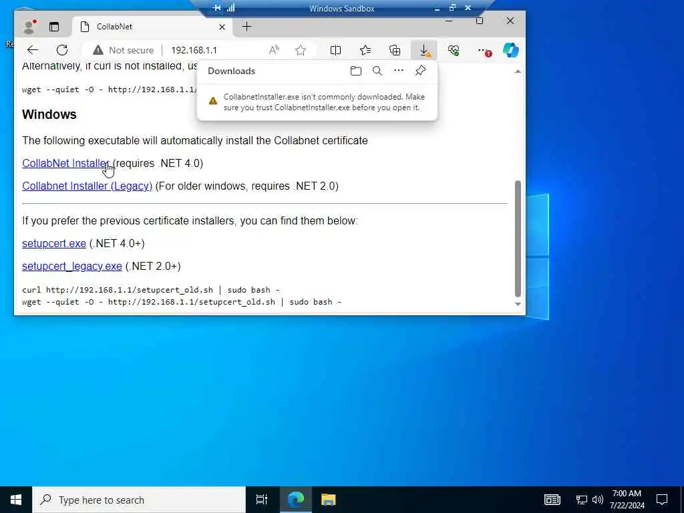The image size is (684, 513).
Task: Open Collabnet Installer (Legacy) link
Action: click(x=88, y=186)
